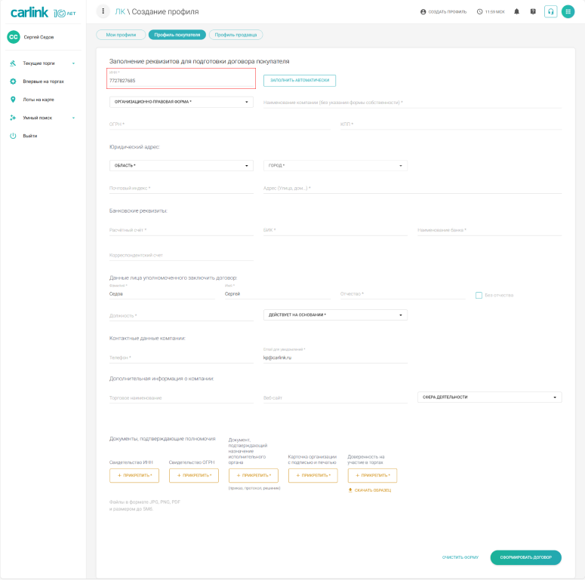Open the green apps grid icon
The height and width of the screenshot is (580, 585).
click(568, 12)
